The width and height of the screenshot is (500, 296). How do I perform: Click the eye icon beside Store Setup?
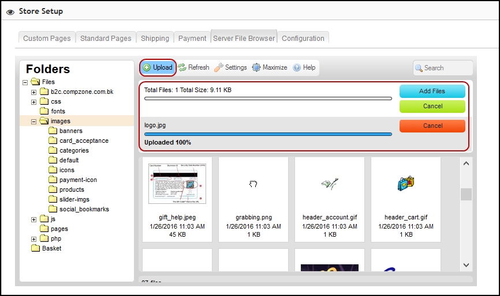(x=10, y=12)
